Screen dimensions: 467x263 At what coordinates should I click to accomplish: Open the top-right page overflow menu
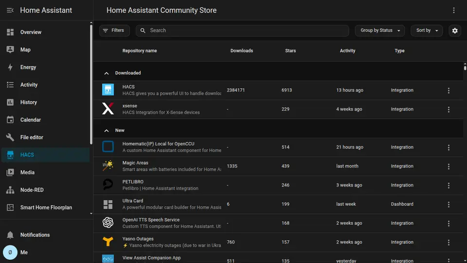(x=453, y=10)
